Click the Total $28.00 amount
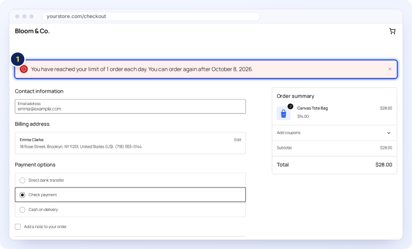Viewport: 412px width, 249px height. [384, 165]
